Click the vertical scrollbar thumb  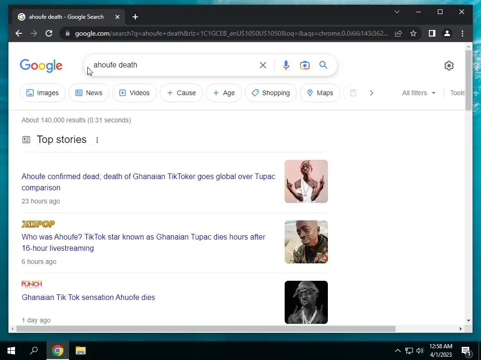point(468,81)
